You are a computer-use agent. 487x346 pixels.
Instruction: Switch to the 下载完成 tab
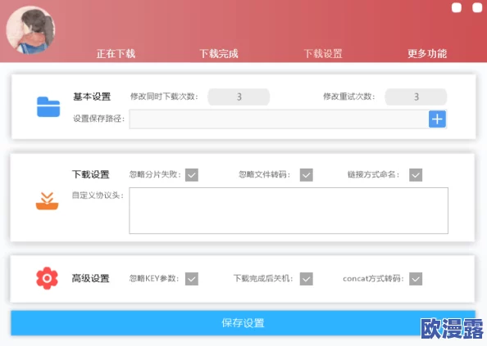point(219,54)
